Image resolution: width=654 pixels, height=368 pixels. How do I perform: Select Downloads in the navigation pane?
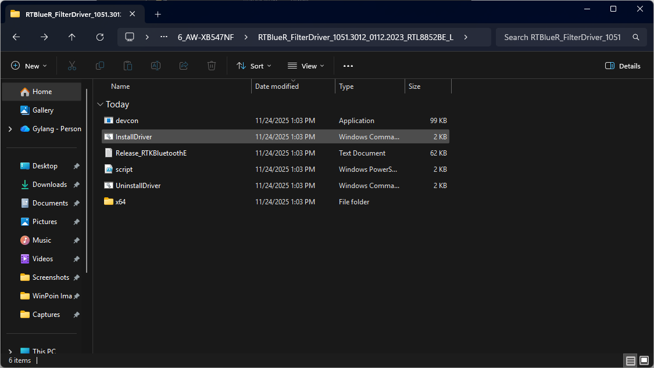pos(49,185)
